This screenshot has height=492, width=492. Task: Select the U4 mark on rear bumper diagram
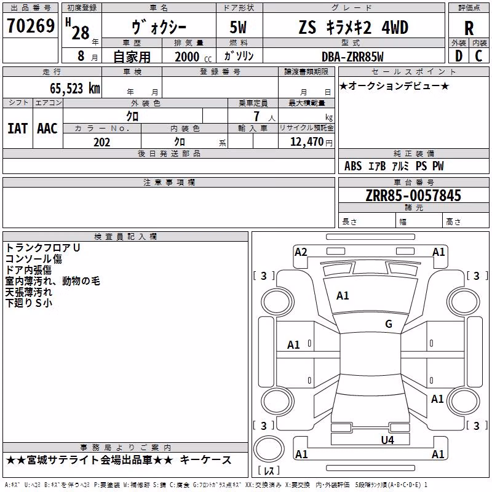[387, 440]
